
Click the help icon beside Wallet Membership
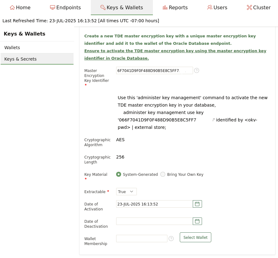click(x=171, y=239)
